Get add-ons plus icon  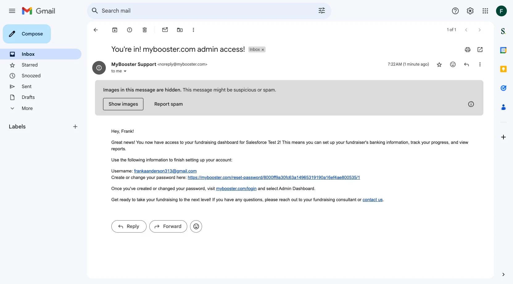point(503,137)
